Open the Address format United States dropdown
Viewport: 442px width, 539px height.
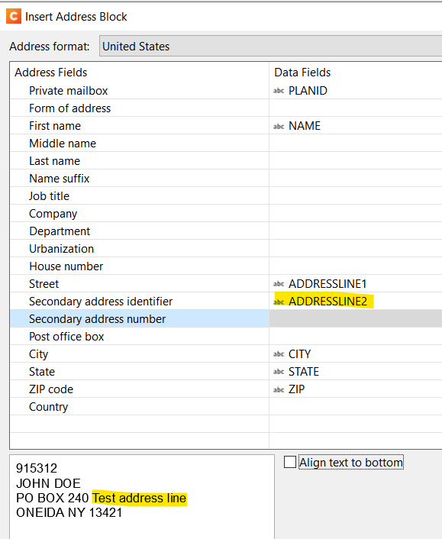pyautogui.click(x=270, y=46)
